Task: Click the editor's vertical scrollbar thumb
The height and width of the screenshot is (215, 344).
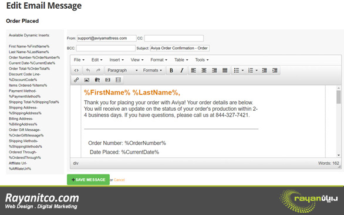Action: [339, 97]
